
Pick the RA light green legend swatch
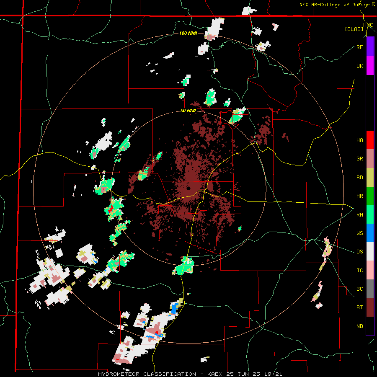(370, 214)
